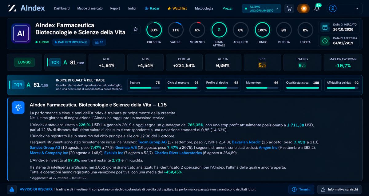Open the Charles River Laboratories link
369x196 pixels.
(178, 153)
